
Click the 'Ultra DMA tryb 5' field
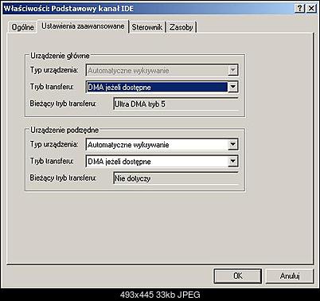tap(176, 104)
